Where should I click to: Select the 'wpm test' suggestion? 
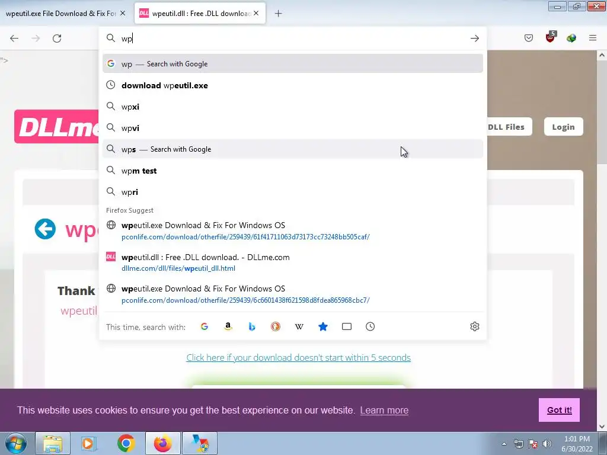point(293,171)
